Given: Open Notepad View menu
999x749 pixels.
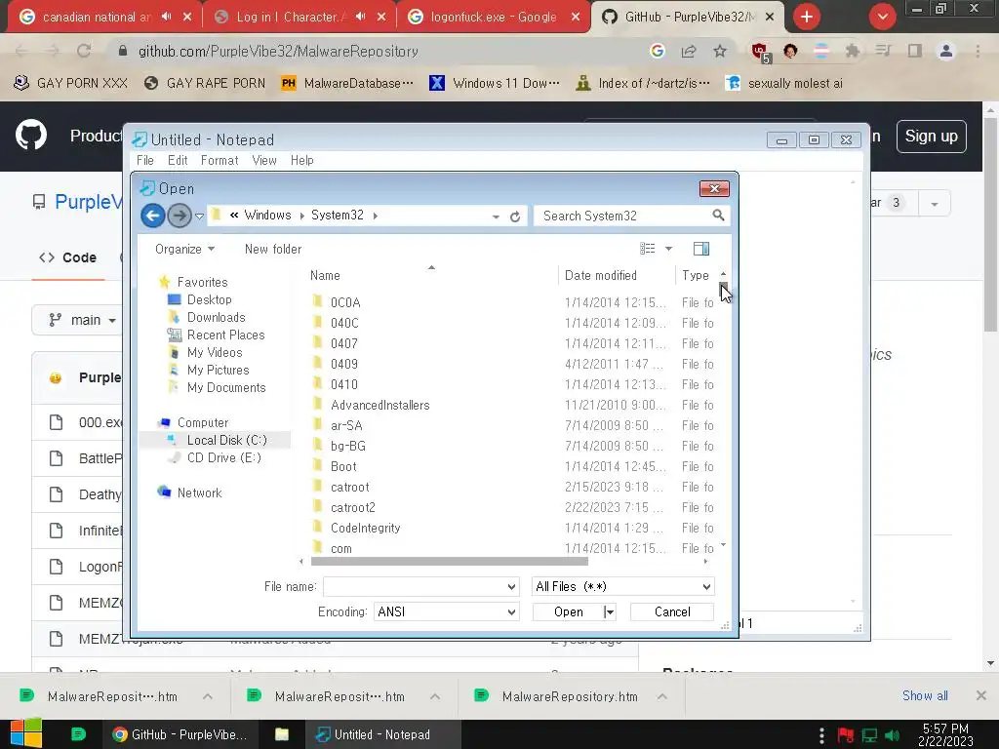Looking at the screenshot, I should point(263,161).
